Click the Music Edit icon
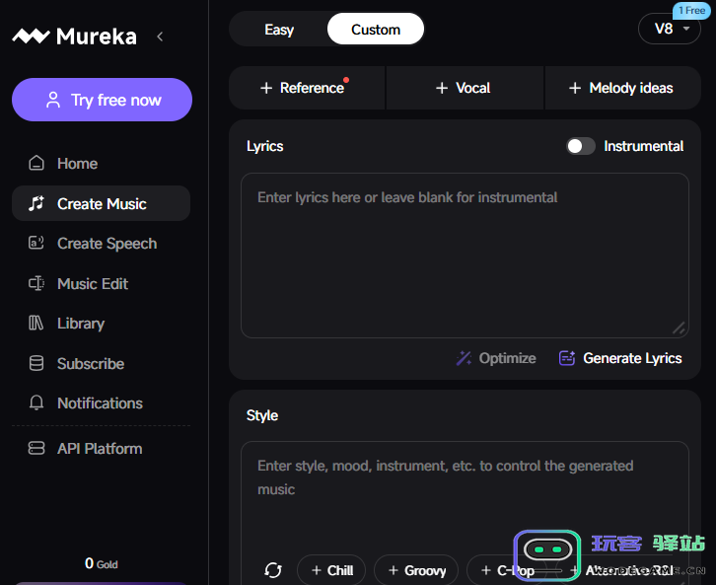 (36, 284)
